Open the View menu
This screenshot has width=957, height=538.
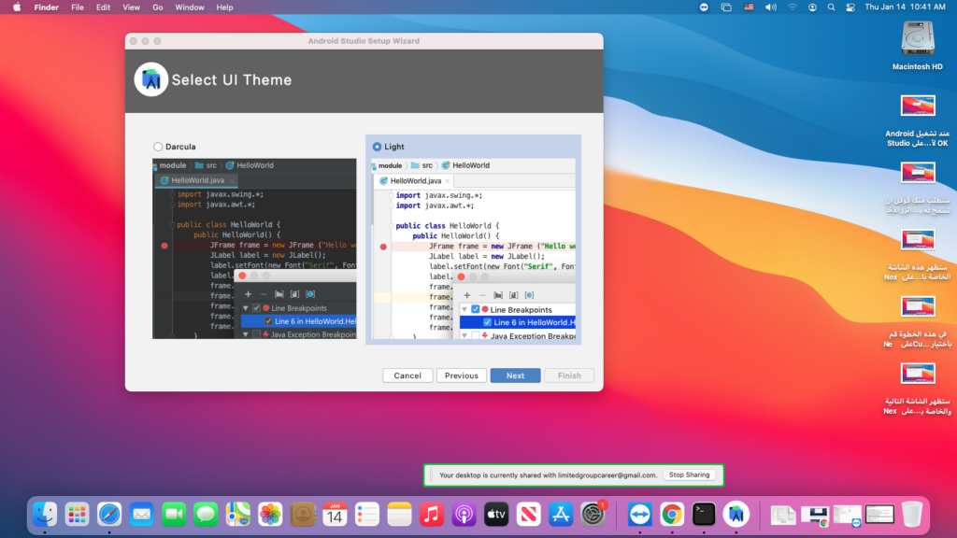pos(131,7)
